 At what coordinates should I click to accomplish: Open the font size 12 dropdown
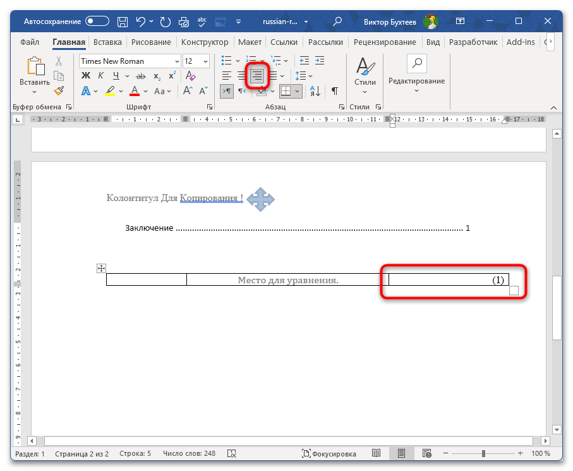(x=206, y=61)
